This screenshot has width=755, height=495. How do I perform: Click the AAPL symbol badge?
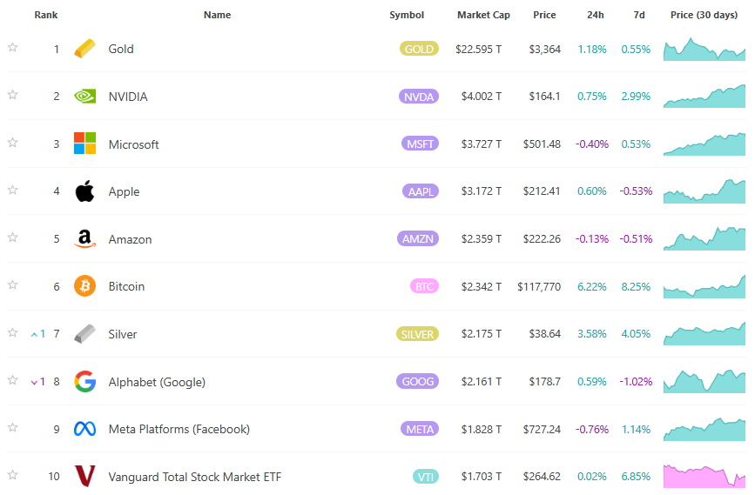click(x=421, y=191)
